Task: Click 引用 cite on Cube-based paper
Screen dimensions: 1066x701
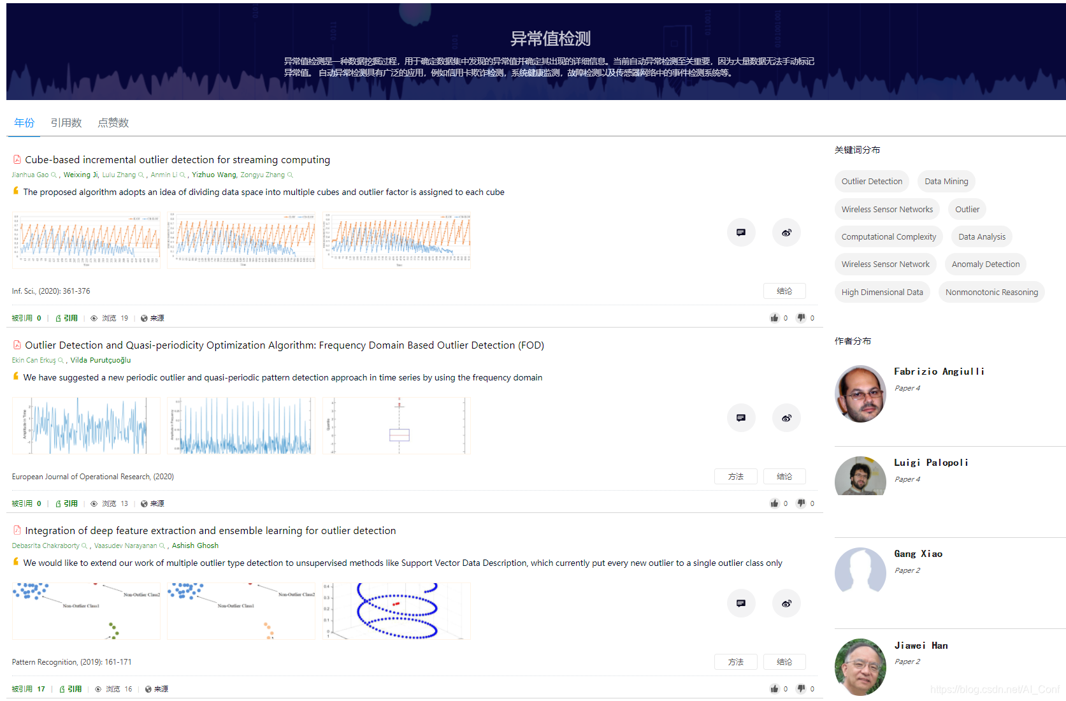Action: (66, 318)
